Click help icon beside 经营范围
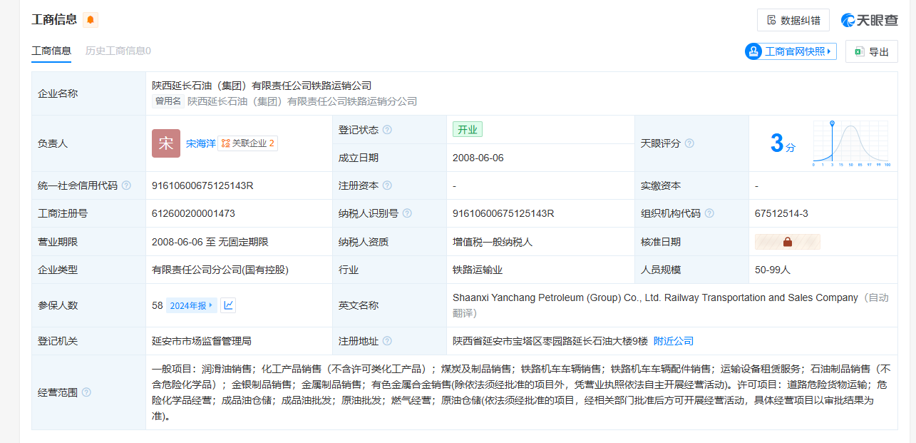This screenshot has width=916, height=443. pyautogui.click(x=86, y=392)
